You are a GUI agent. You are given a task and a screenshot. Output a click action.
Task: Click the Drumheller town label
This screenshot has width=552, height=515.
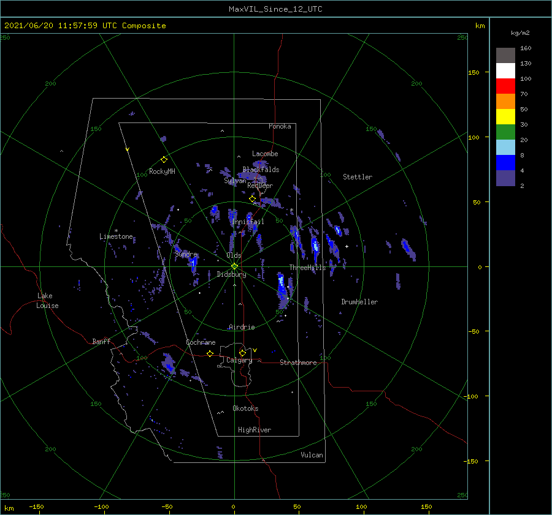(x=359, y=302)
